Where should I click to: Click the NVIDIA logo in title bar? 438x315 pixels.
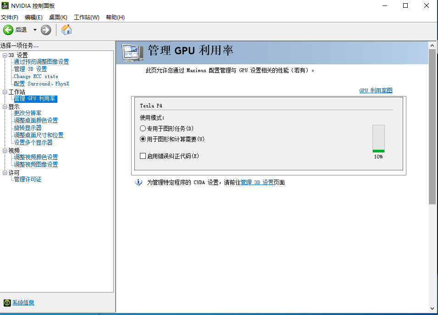click(x=5, y=6)
